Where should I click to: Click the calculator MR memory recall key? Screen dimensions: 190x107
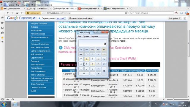[87, 50]
